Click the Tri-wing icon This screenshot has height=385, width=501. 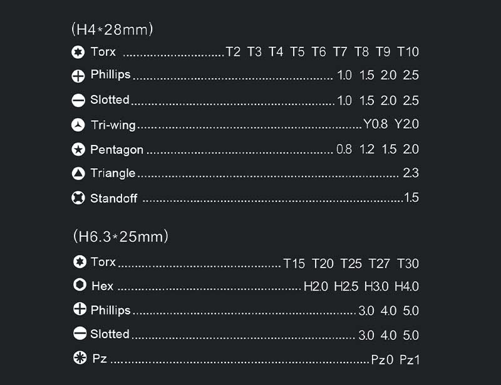tap(78, 125)
